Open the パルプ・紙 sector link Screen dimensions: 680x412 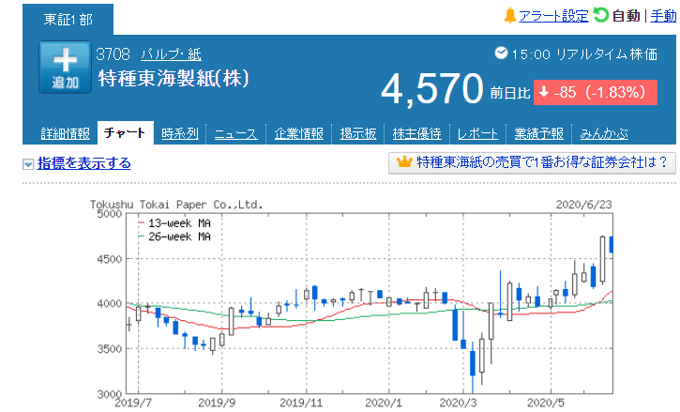pyautogui.click(x=171, y=54)
